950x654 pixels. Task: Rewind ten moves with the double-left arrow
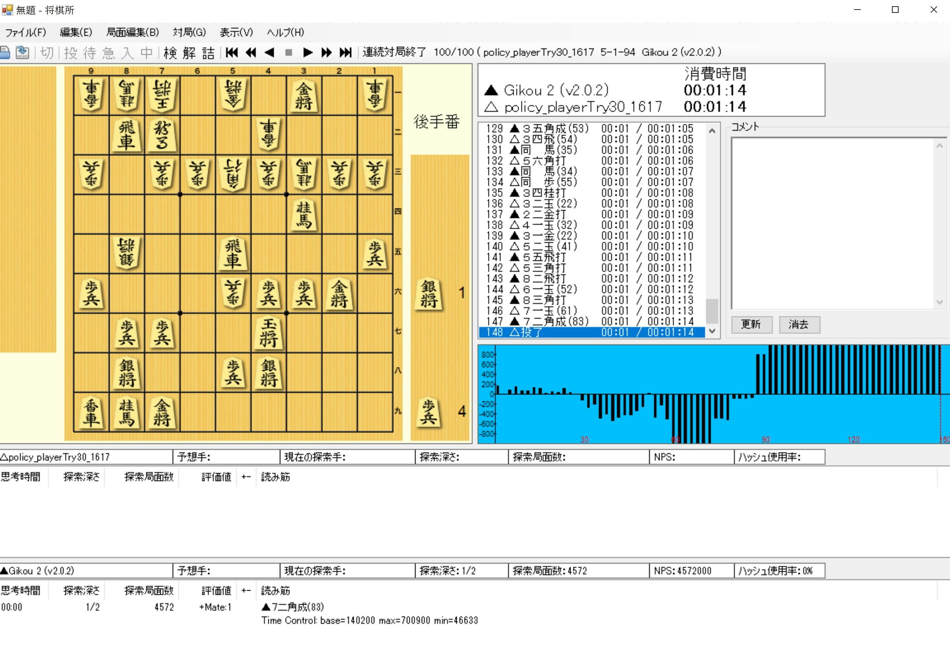(251, 52)
